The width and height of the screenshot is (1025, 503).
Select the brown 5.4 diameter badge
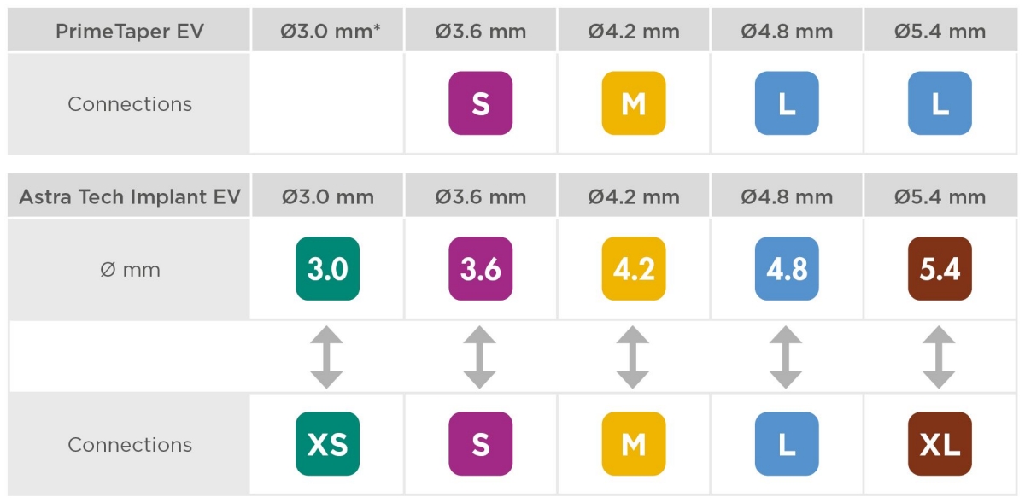point(940,269)
